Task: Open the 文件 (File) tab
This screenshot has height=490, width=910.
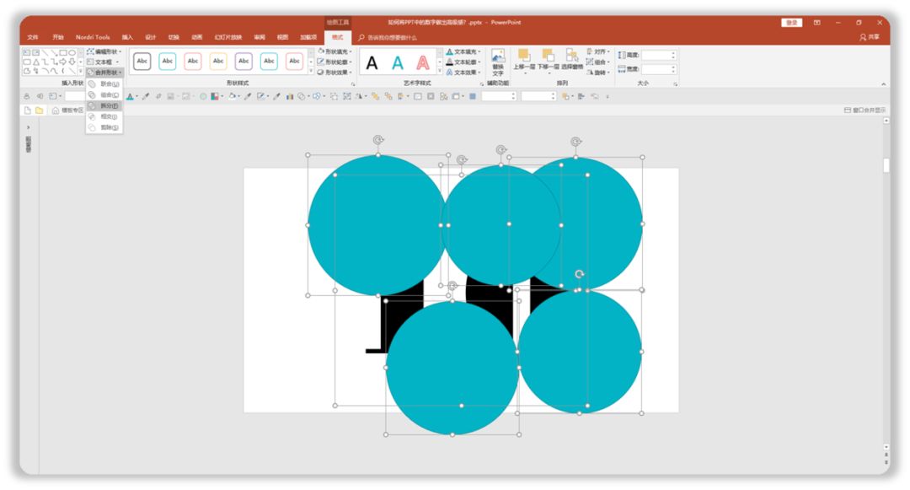Action: [x=33, y=37]
